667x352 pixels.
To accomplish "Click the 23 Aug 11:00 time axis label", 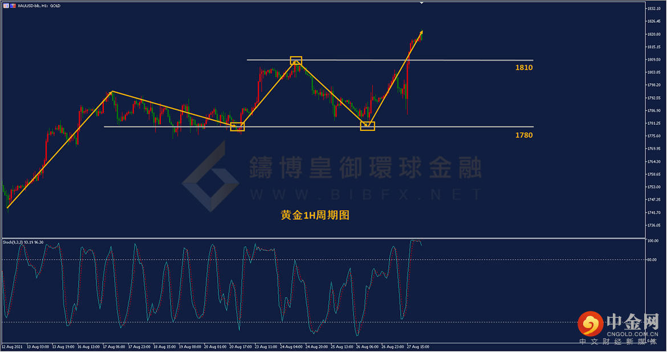I will point(266,347).
